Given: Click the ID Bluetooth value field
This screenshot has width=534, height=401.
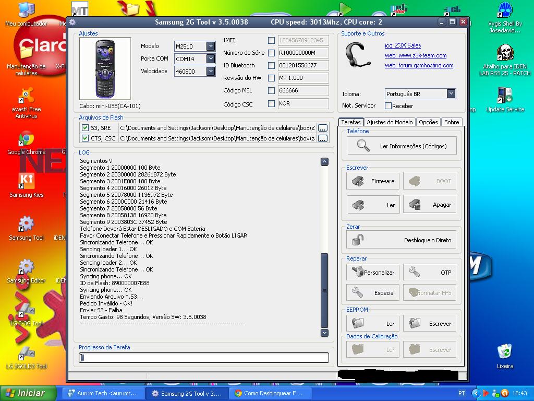Looking at the screenshot, I should (x=303, y=65).
